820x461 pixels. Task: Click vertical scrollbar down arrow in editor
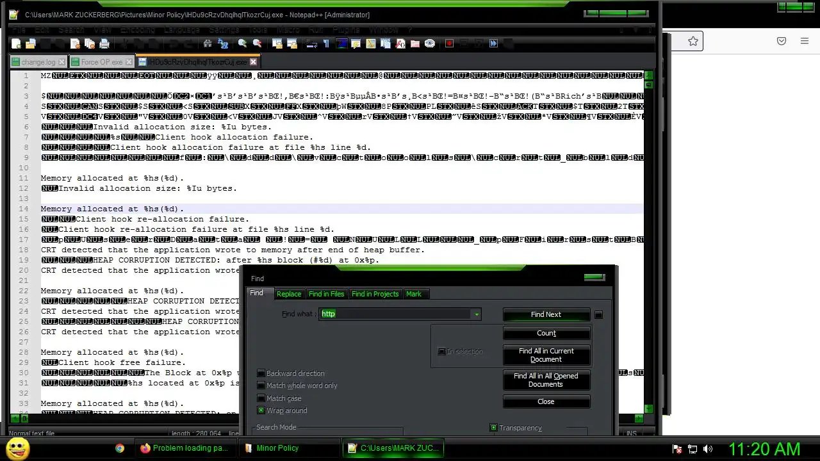click(x=648, y=409)
